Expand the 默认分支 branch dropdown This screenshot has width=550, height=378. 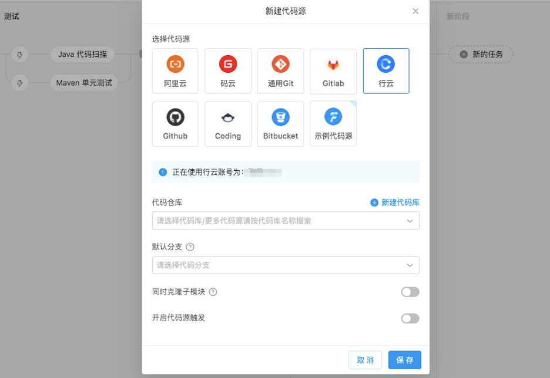coord(286,265)
